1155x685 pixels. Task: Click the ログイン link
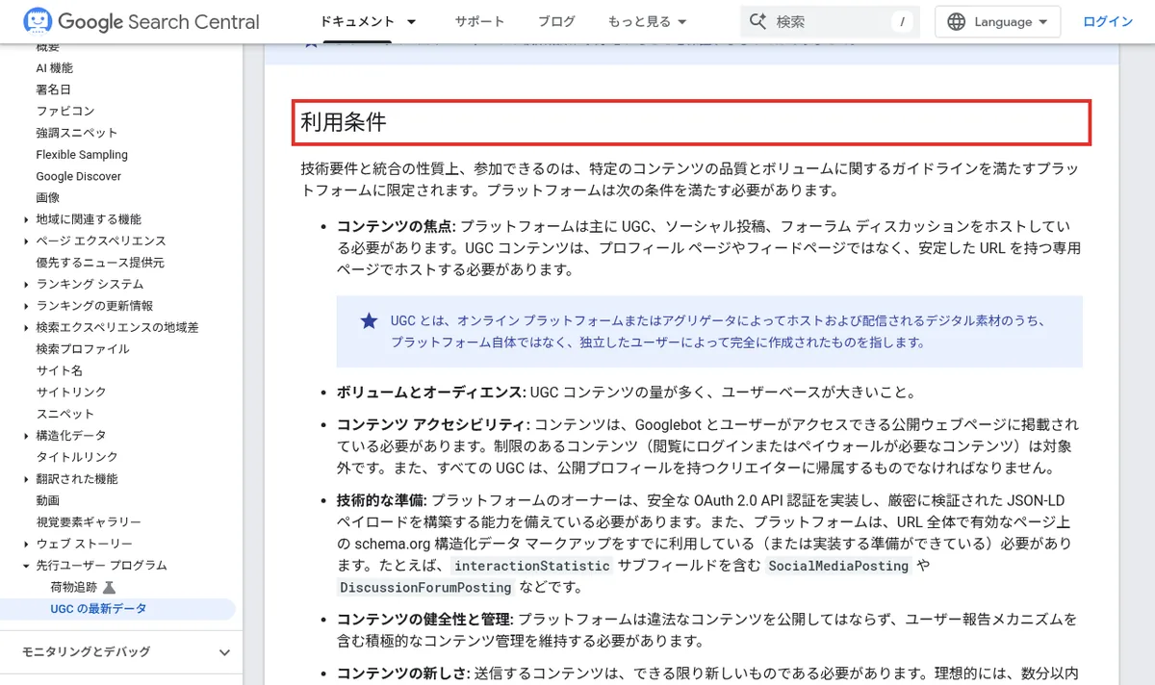[x=1108, y=21]
